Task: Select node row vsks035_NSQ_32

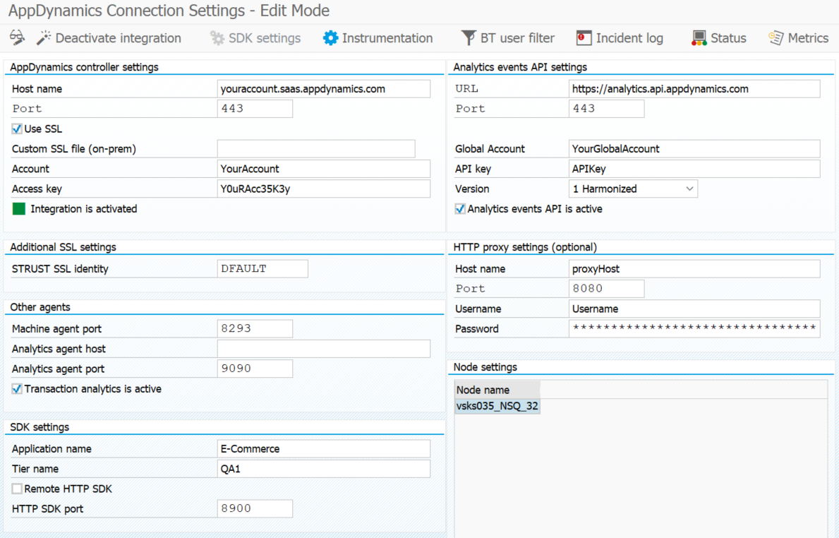Action: pyautogui.click(x=497, y=406)
